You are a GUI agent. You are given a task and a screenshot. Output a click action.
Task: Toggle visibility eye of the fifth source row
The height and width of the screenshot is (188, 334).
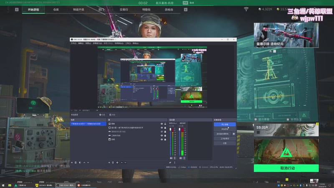pos(162,140)
